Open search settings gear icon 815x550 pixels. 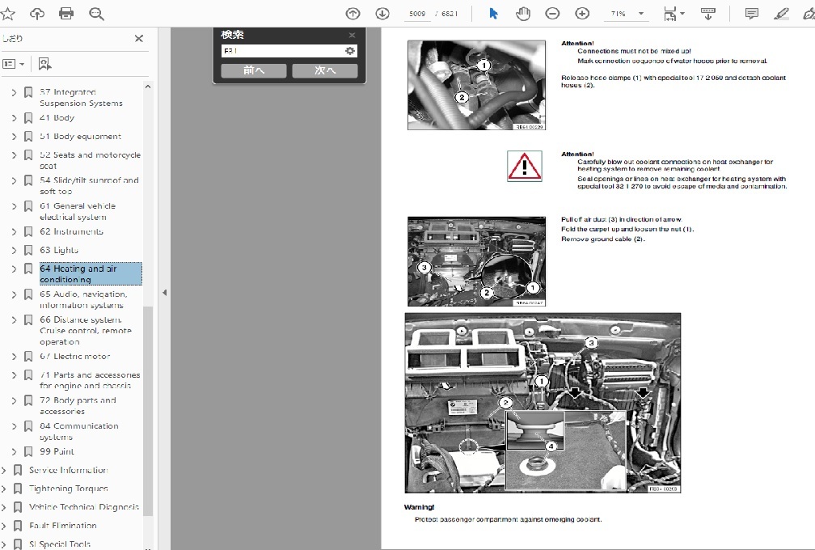pos(350,51)
